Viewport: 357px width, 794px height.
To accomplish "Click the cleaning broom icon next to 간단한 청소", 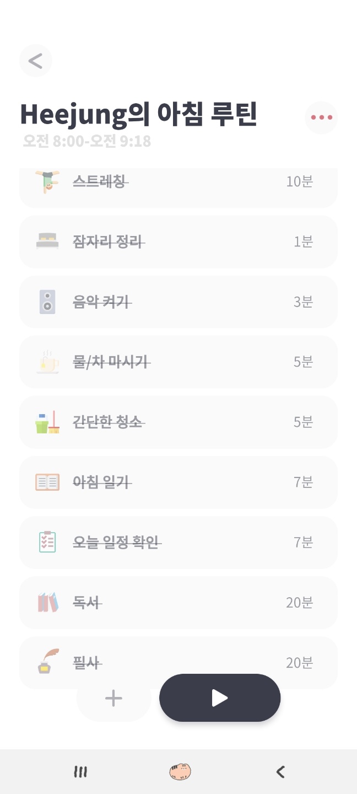I will coord(47,422).
